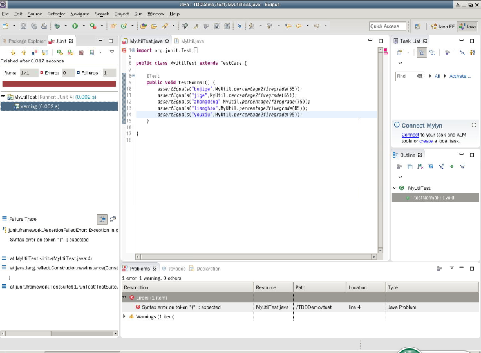The image size is (481, 353).
Task: Collapse MyUtilTest class in Outline
Action: click(x=395, y=188)
